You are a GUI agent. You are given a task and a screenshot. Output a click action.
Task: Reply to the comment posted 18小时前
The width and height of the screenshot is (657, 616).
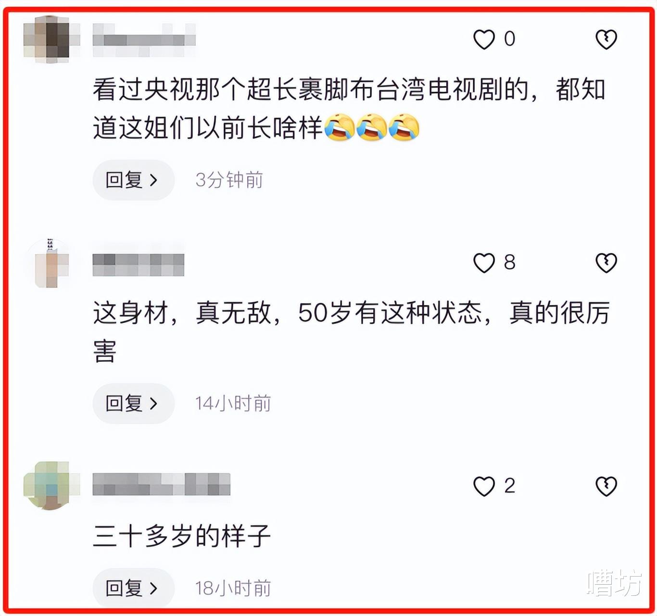[x=133, y=588]
